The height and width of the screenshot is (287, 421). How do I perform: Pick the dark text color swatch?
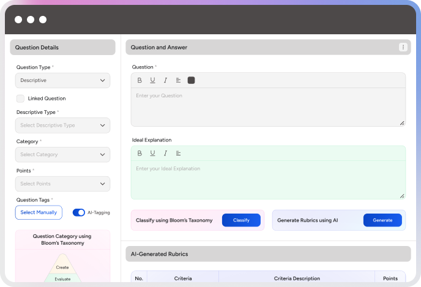point(192,80)
